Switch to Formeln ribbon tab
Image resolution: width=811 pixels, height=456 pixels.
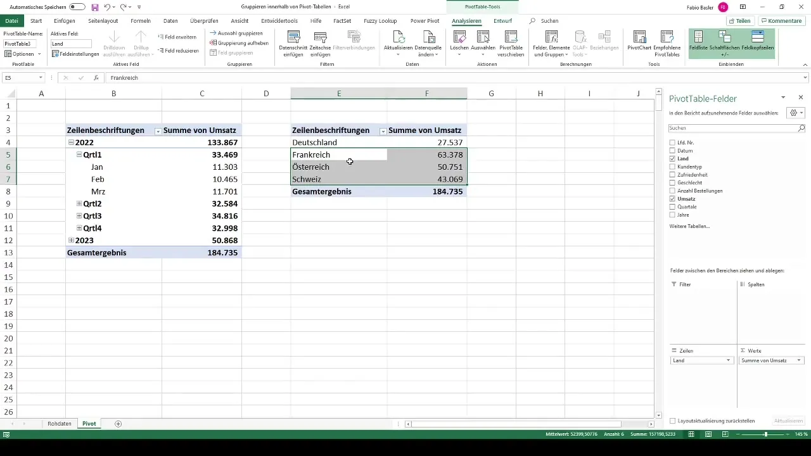141,21
